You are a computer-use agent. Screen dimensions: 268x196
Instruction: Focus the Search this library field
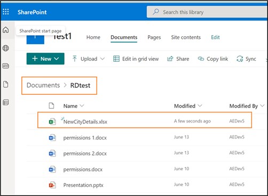(x=207, y=12)
